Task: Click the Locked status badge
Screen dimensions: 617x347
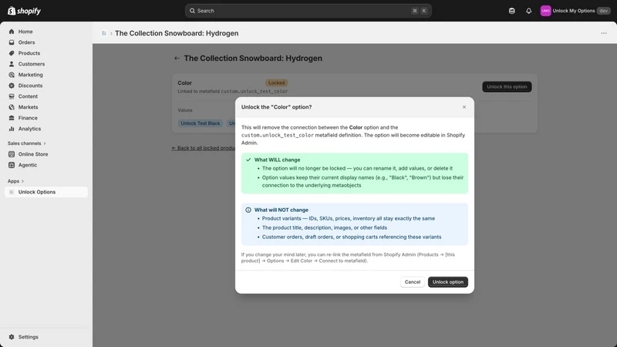Action: click(x=277, y=83)
